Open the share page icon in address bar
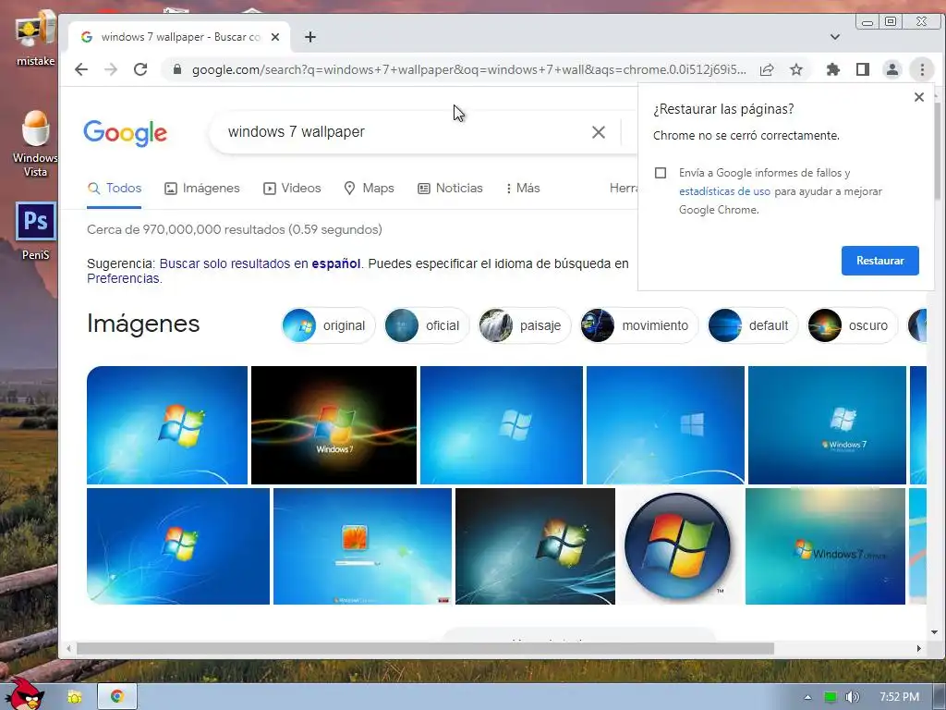Viewport: 946px width, 710px height. coord(767,69)
